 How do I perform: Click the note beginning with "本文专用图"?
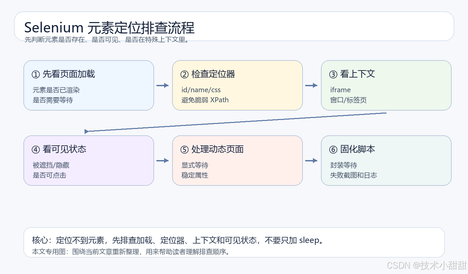[x=132, y=252]
